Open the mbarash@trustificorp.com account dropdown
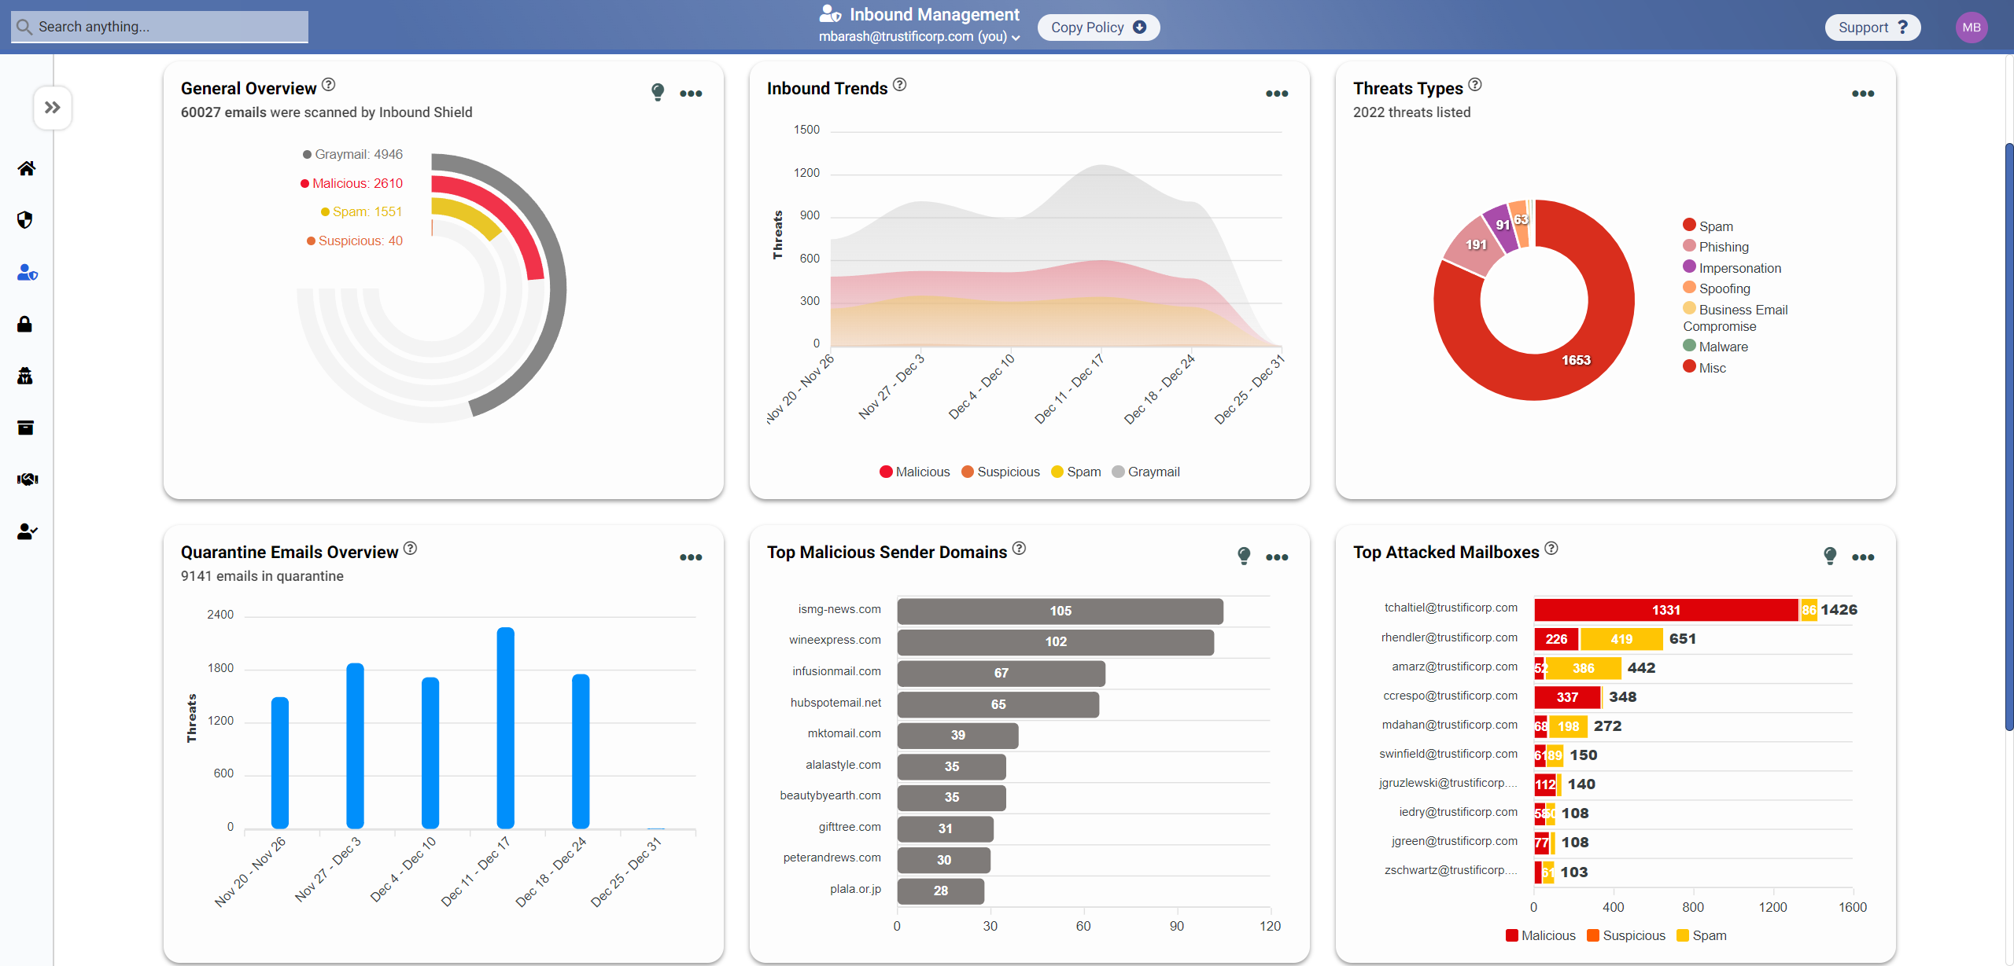The image size is (2014, 966). tap(919, 36)
